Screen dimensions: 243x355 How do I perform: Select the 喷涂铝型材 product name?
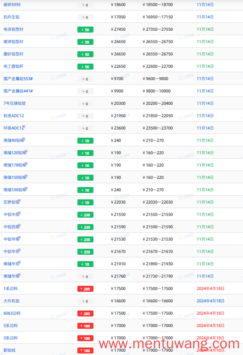click(x=13, y=42)
